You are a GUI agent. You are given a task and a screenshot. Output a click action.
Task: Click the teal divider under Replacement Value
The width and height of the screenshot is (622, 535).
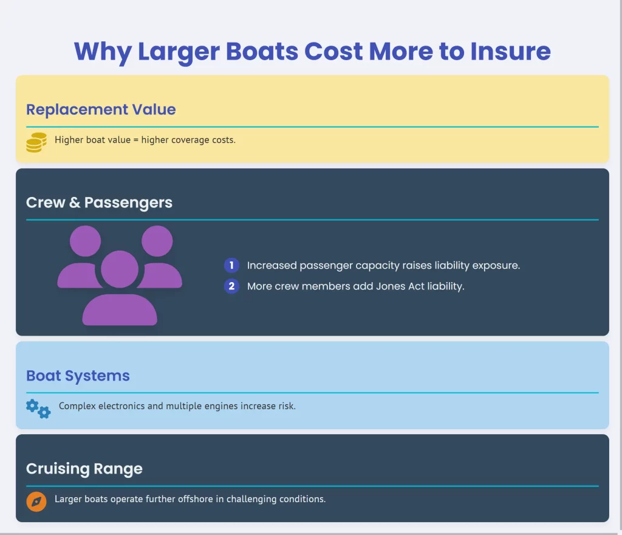(x=312, y=127)
